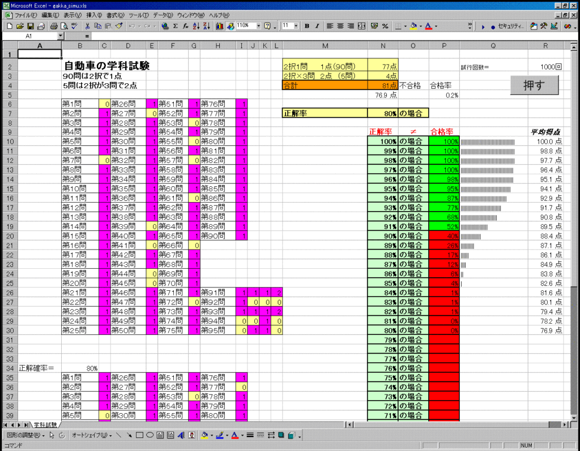
Task: Insert WordArt
Action: (181, 435)
